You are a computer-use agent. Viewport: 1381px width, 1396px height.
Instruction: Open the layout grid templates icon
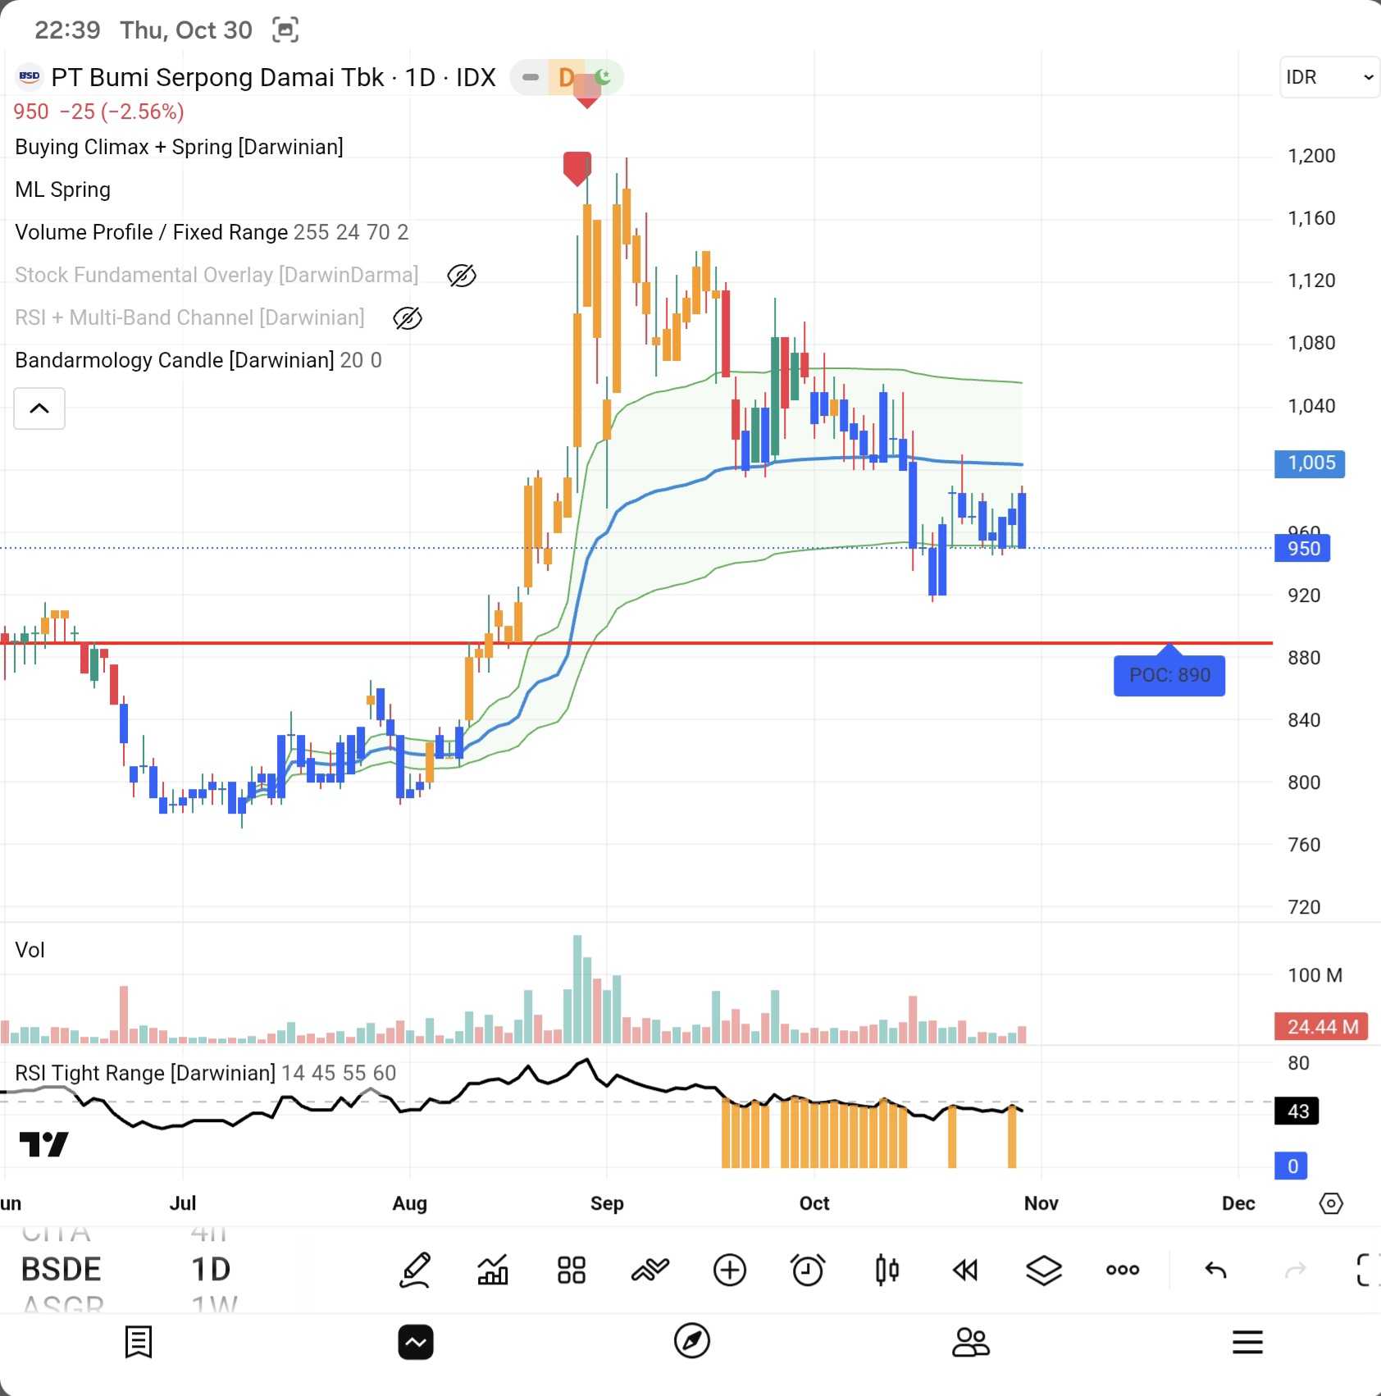click(x=572, y=1270)
